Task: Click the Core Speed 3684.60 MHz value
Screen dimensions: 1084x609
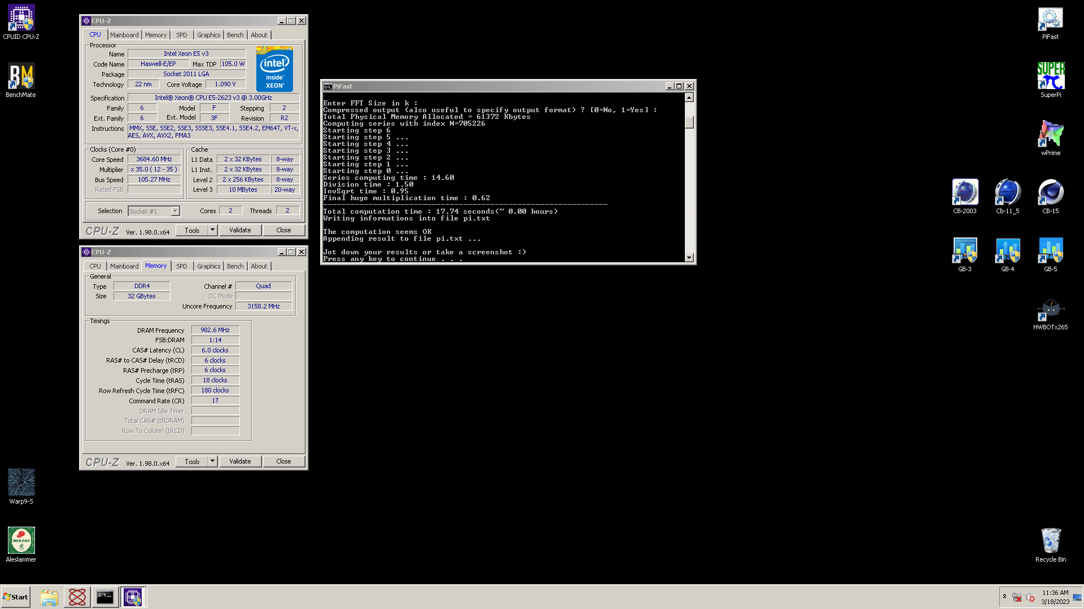Action: click(x=154, y=159)
